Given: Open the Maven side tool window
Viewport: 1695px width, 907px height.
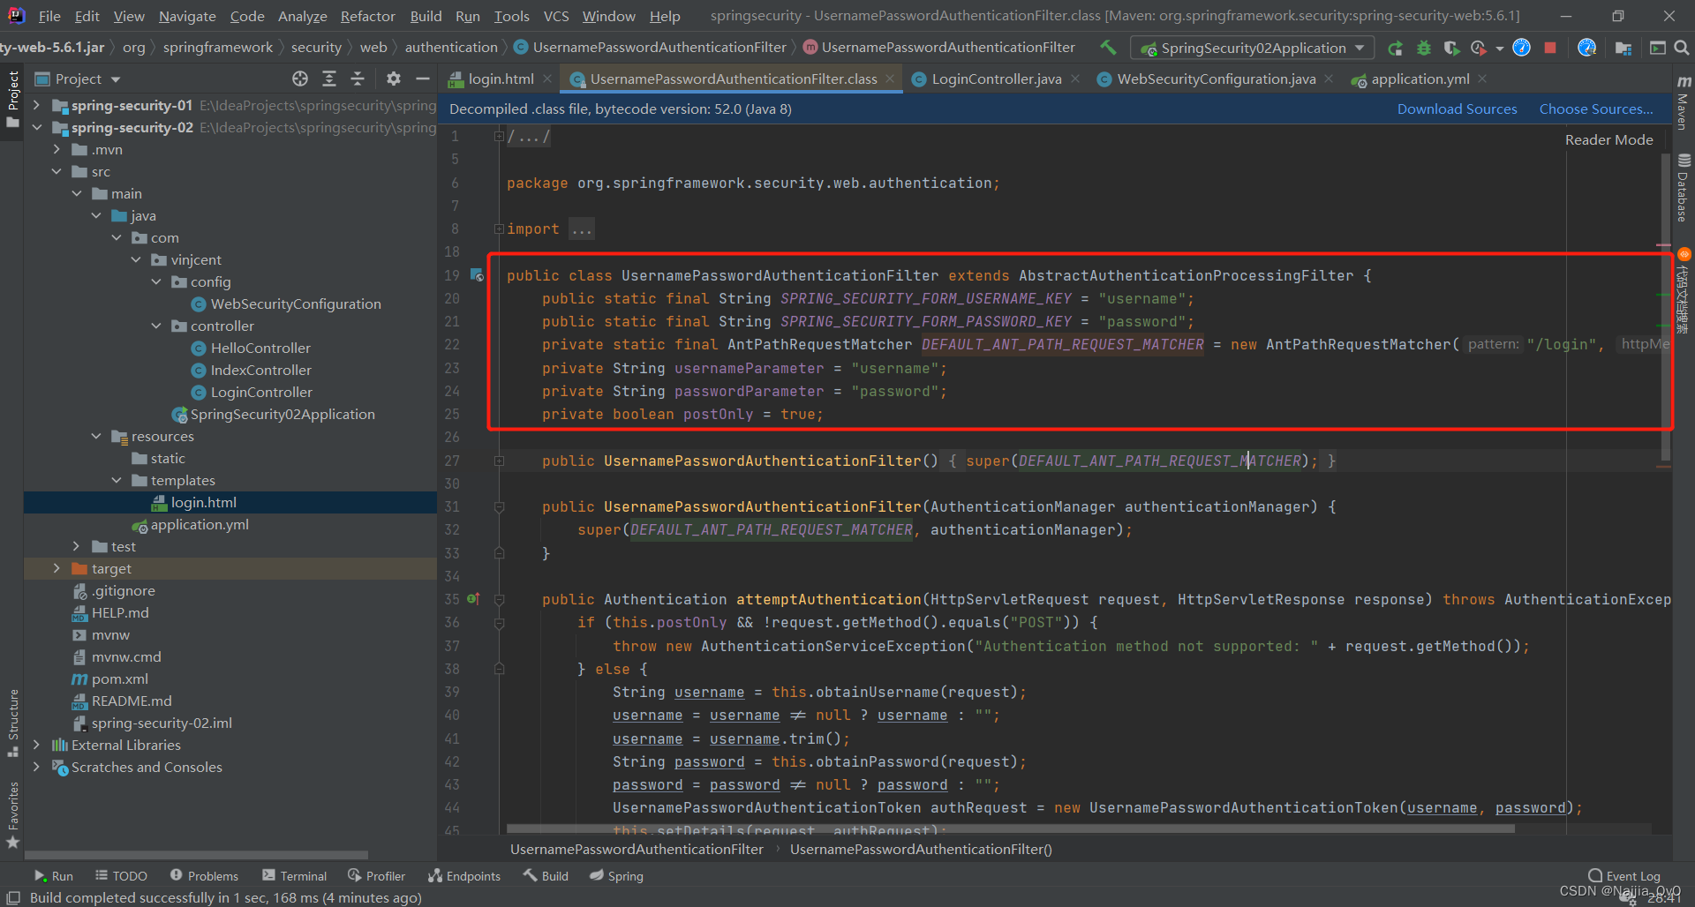Looking at the screenshot, I should pyautogui.click(x=1684, y=103).
